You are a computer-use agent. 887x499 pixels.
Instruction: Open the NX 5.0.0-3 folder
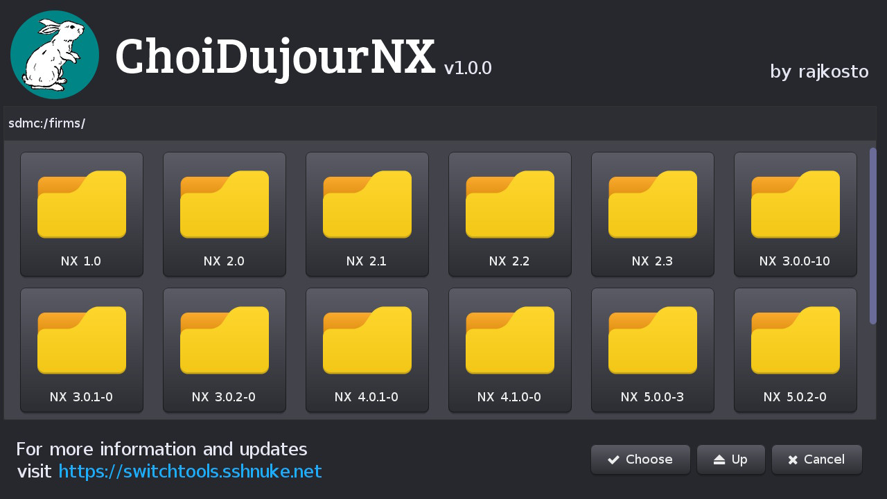click(653, 350)
